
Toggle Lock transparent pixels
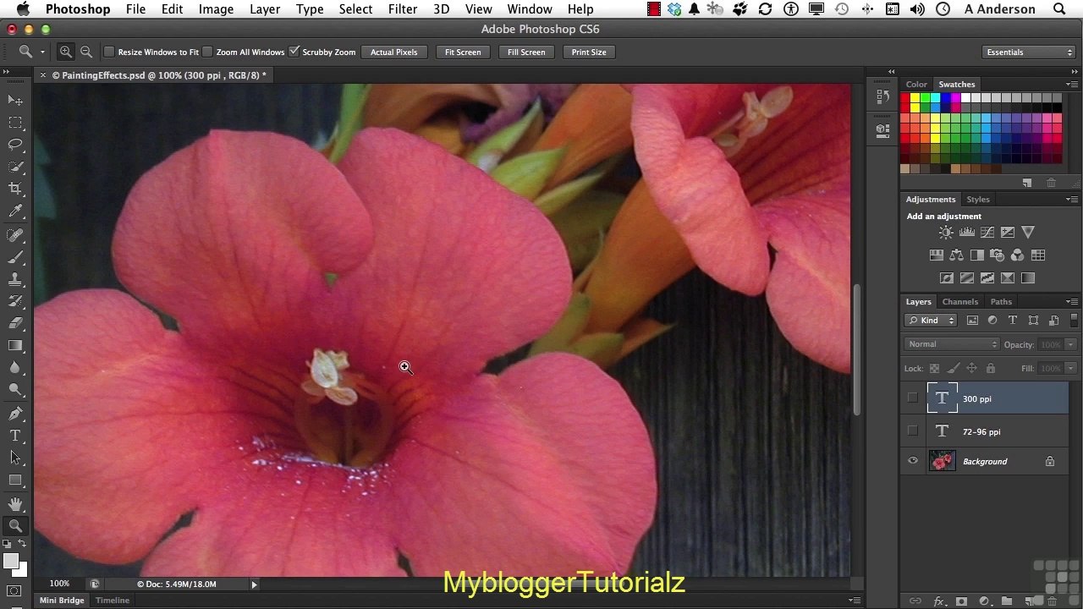click(x=934, y=369)
